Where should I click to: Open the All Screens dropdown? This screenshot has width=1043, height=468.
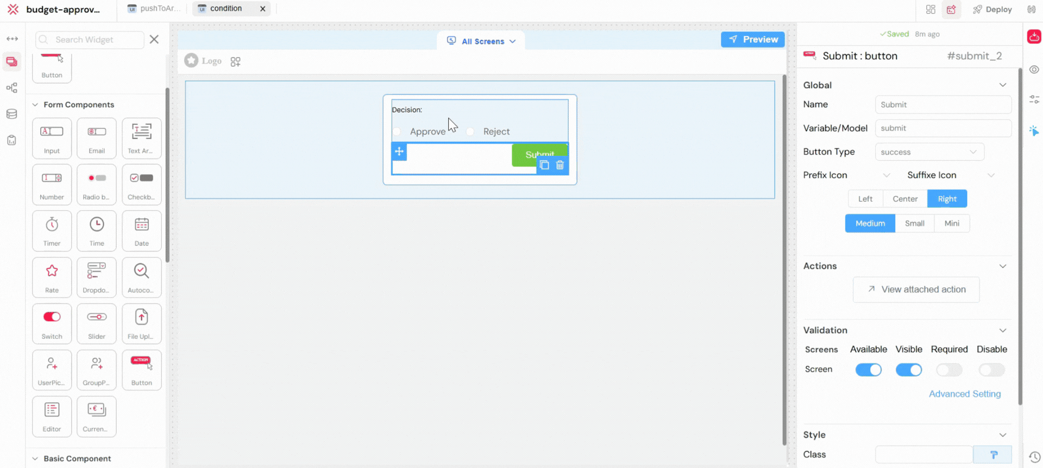point(481,41)
